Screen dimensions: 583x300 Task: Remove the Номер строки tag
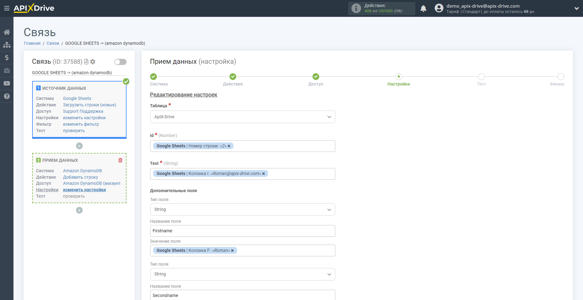click(x=229, y=146)
